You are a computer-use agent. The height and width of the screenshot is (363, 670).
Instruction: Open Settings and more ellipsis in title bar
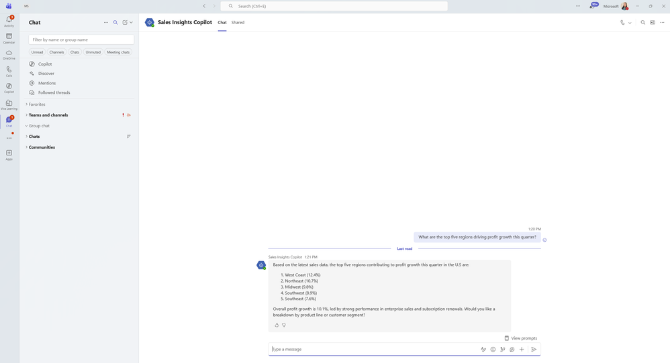click(578, 6)
